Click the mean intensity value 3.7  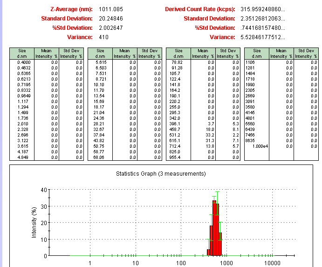211,124
